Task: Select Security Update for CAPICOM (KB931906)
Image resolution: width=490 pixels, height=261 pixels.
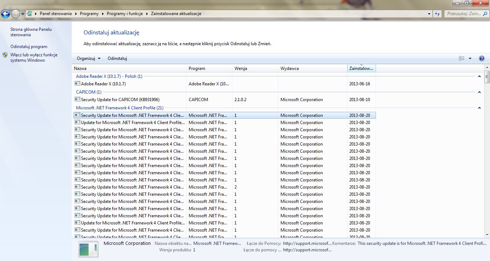Action: (120, 100)
